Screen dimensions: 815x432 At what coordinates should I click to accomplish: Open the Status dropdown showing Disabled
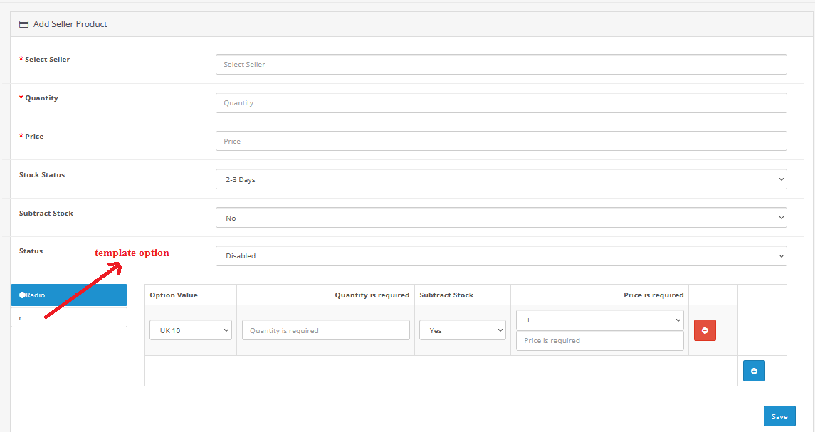pos(501,255)
